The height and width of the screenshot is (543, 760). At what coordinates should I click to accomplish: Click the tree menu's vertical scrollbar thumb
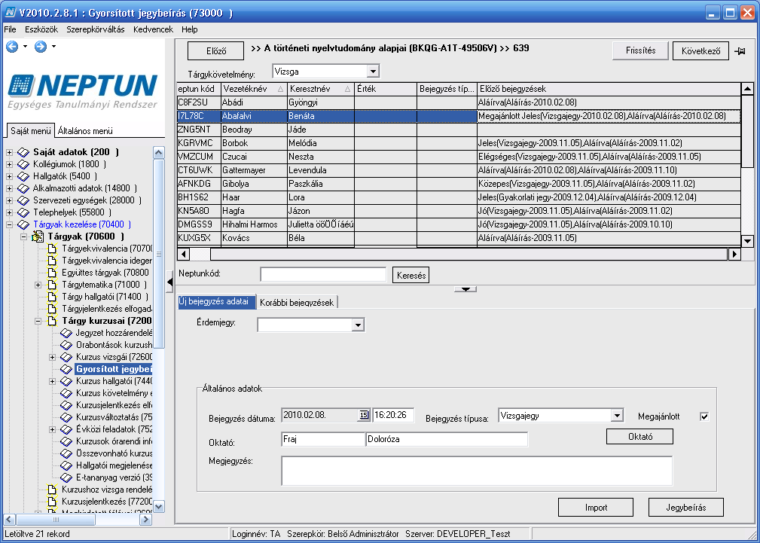click(x=159, y=254)
